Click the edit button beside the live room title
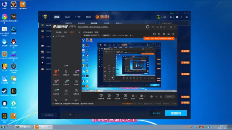Viewport: 232px width, 130px height. coord(97,32)
